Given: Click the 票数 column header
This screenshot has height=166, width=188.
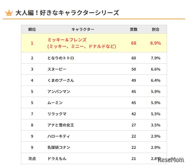Looking at the screenshot, I should (x=134, y=29).
